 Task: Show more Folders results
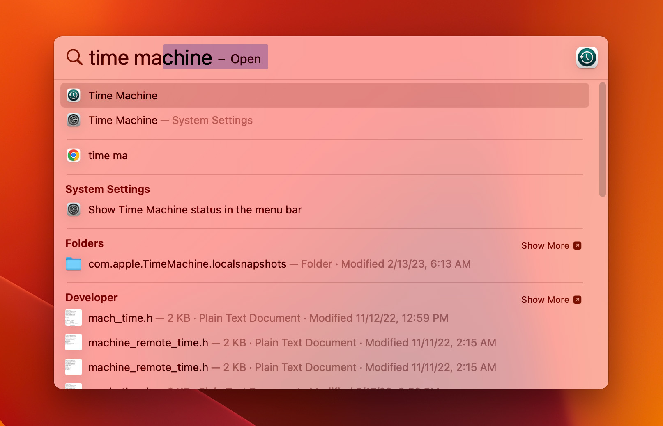tap(551, 245)
